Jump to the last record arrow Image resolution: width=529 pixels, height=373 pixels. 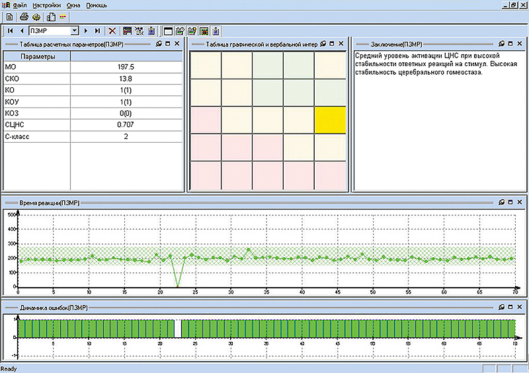[x=98, y=30]
